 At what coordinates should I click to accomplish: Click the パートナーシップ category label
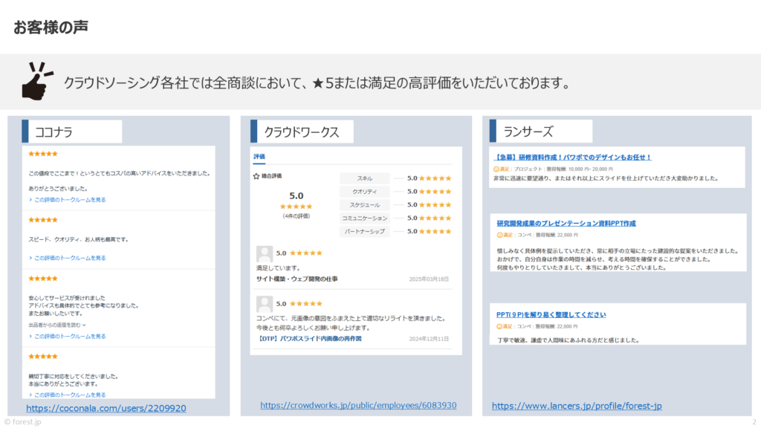[364, 232]
